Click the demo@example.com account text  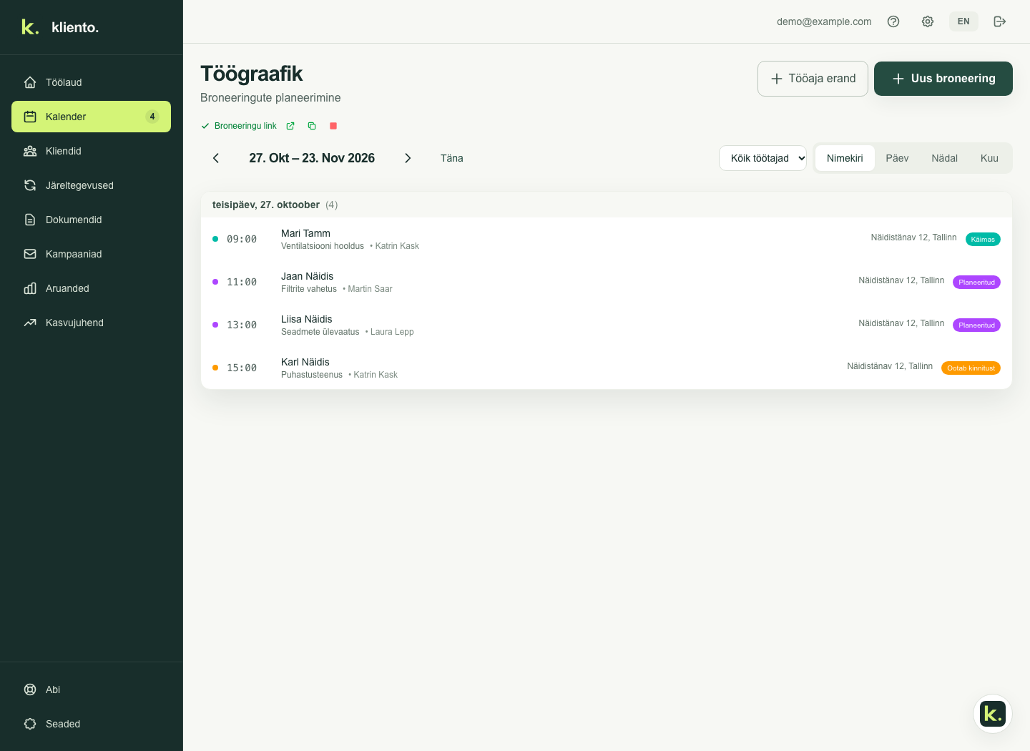coord(824,21)
